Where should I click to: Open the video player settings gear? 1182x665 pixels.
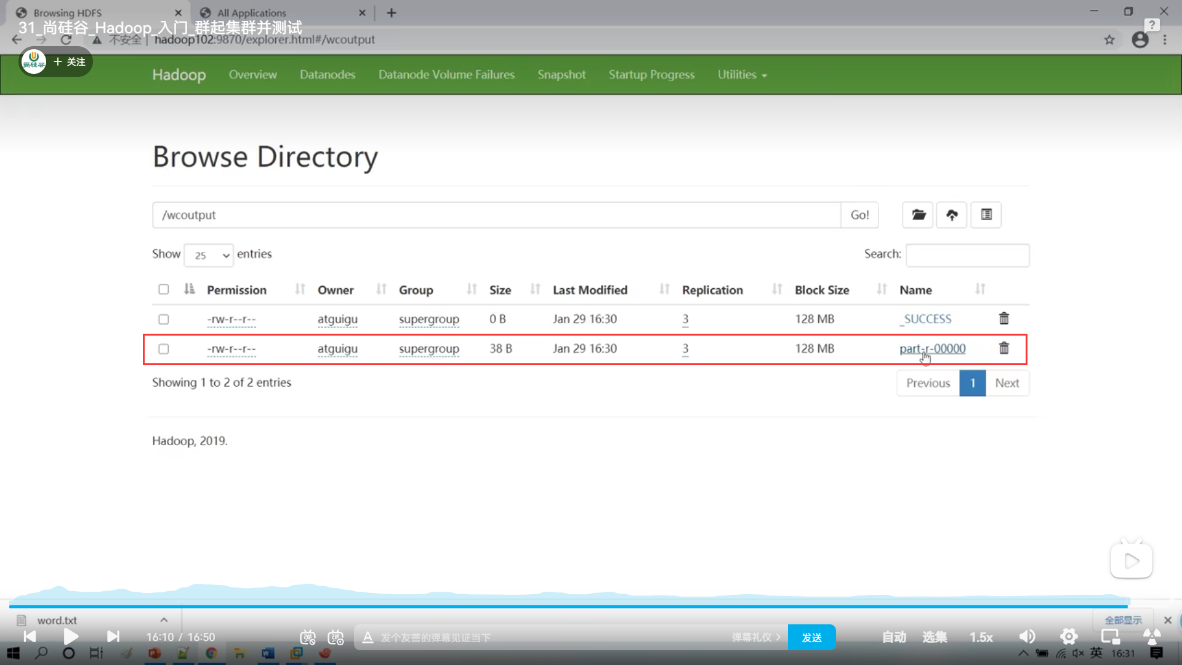1069,637
